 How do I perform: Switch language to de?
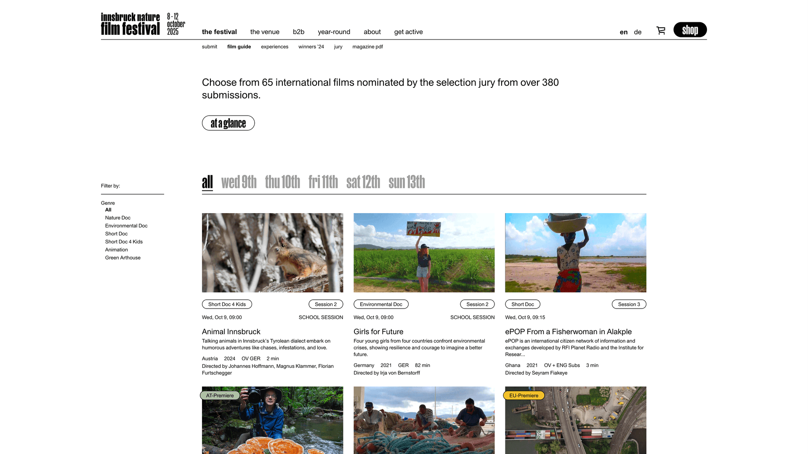click(x=638, y=32)
